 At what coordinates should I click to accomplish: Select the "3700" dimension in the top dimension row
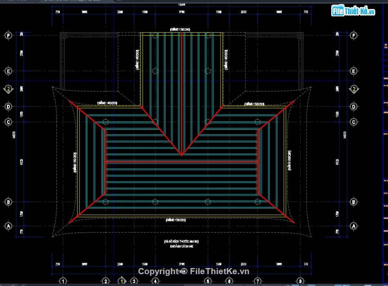182,11
